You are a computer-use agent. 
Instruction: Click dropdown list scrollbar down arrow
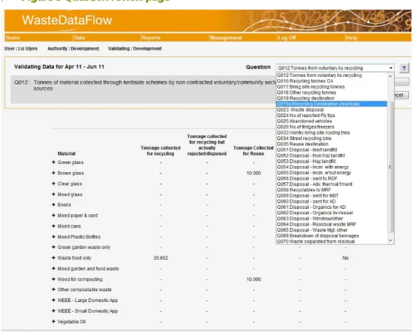coord(391,241)
